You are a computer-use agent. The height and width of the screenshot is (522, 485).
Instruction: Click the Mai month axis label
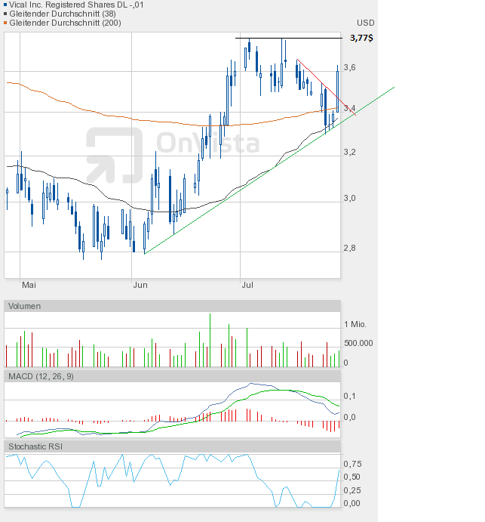tap(29, 285)
